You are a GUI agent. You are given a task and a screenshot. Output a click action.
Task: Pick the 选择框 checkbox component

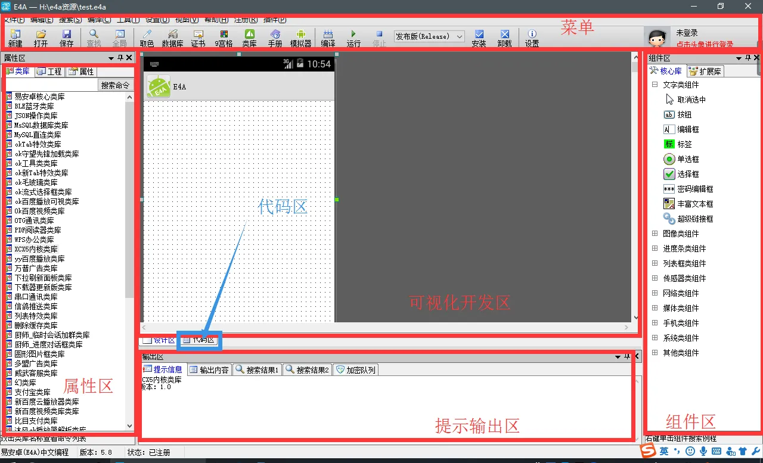688,174
